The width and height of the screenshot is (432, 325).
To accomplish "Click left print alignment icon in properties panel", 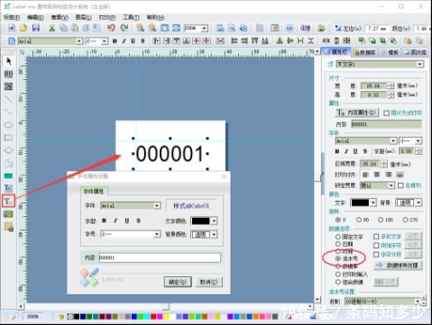I will click(x=365, y=175).
